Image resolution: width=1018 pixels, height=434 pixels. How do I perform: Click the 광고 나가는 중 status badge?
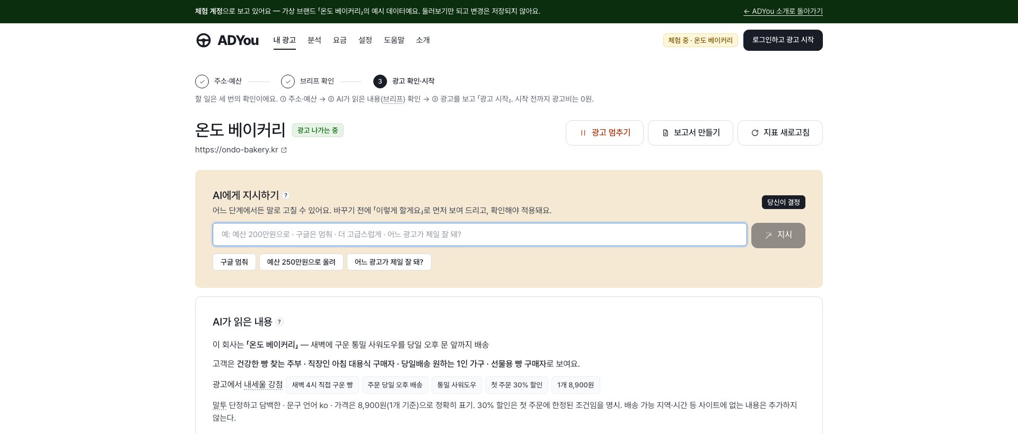(318, 130)
